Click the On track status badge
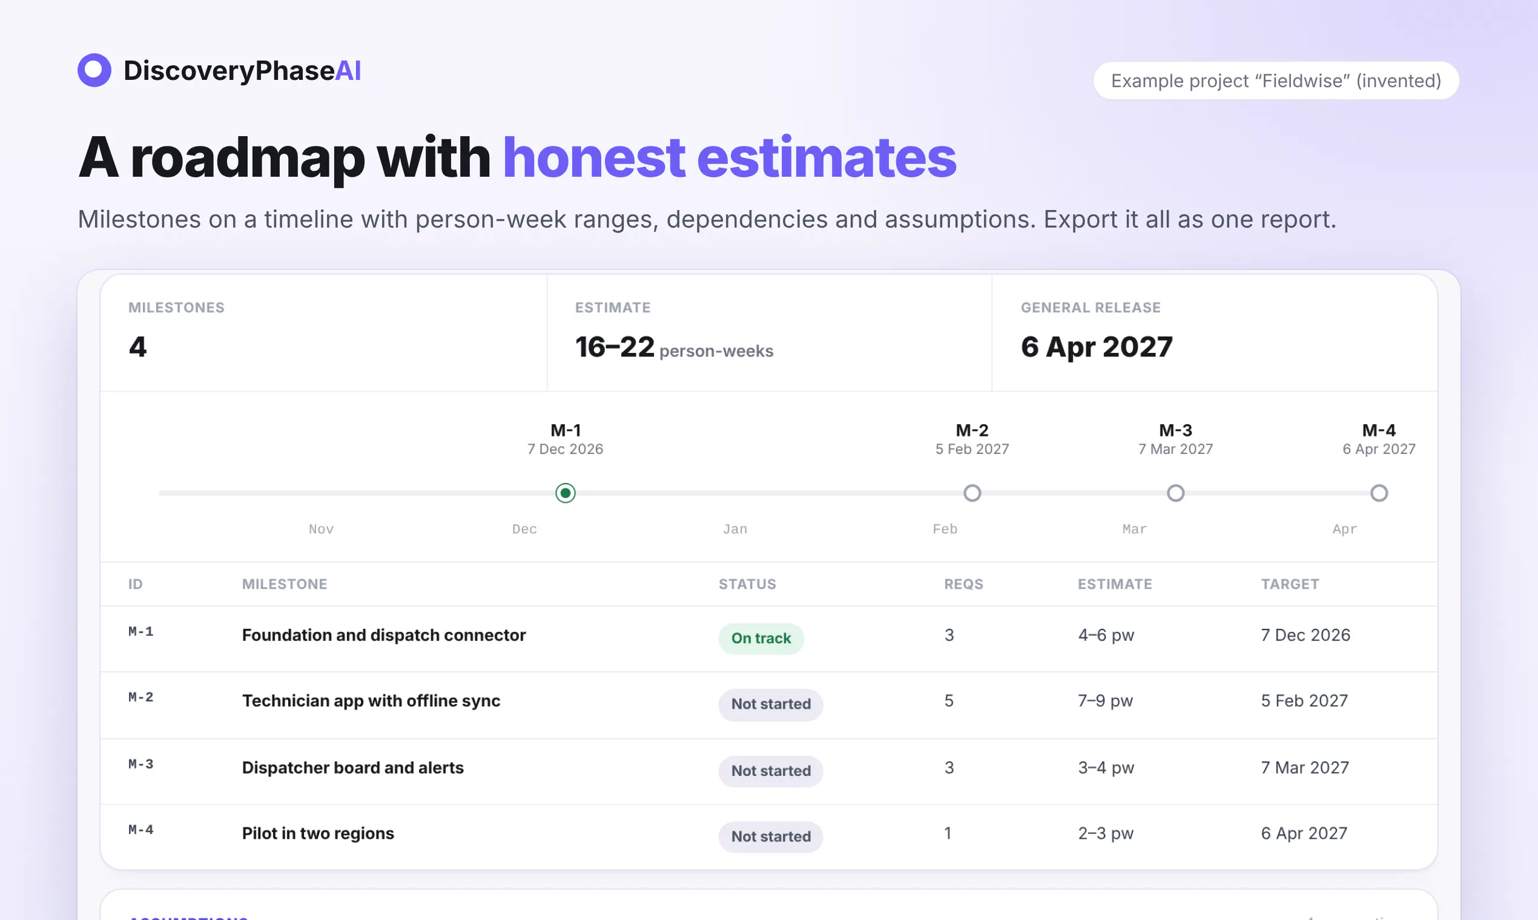Screen dimensions: 1538x920 click(x=761, y=638)
